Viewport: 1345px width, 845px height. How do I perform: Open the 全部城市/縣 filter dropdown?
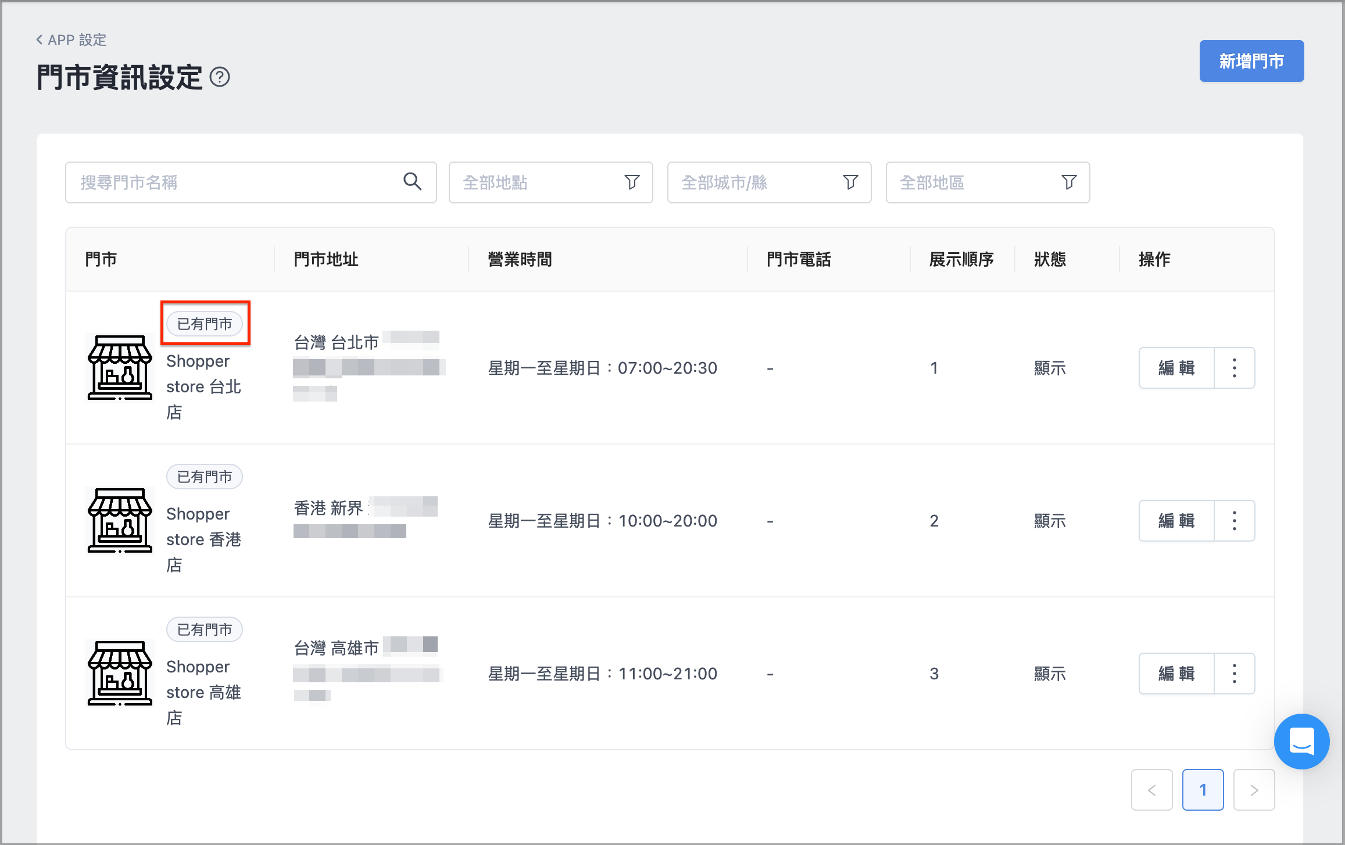769,182
